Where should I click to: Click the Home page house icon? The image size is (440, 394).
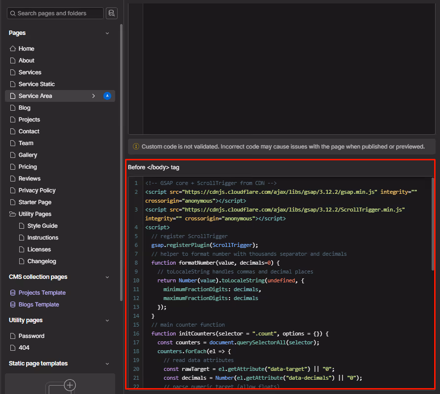(x=13, y=49)
